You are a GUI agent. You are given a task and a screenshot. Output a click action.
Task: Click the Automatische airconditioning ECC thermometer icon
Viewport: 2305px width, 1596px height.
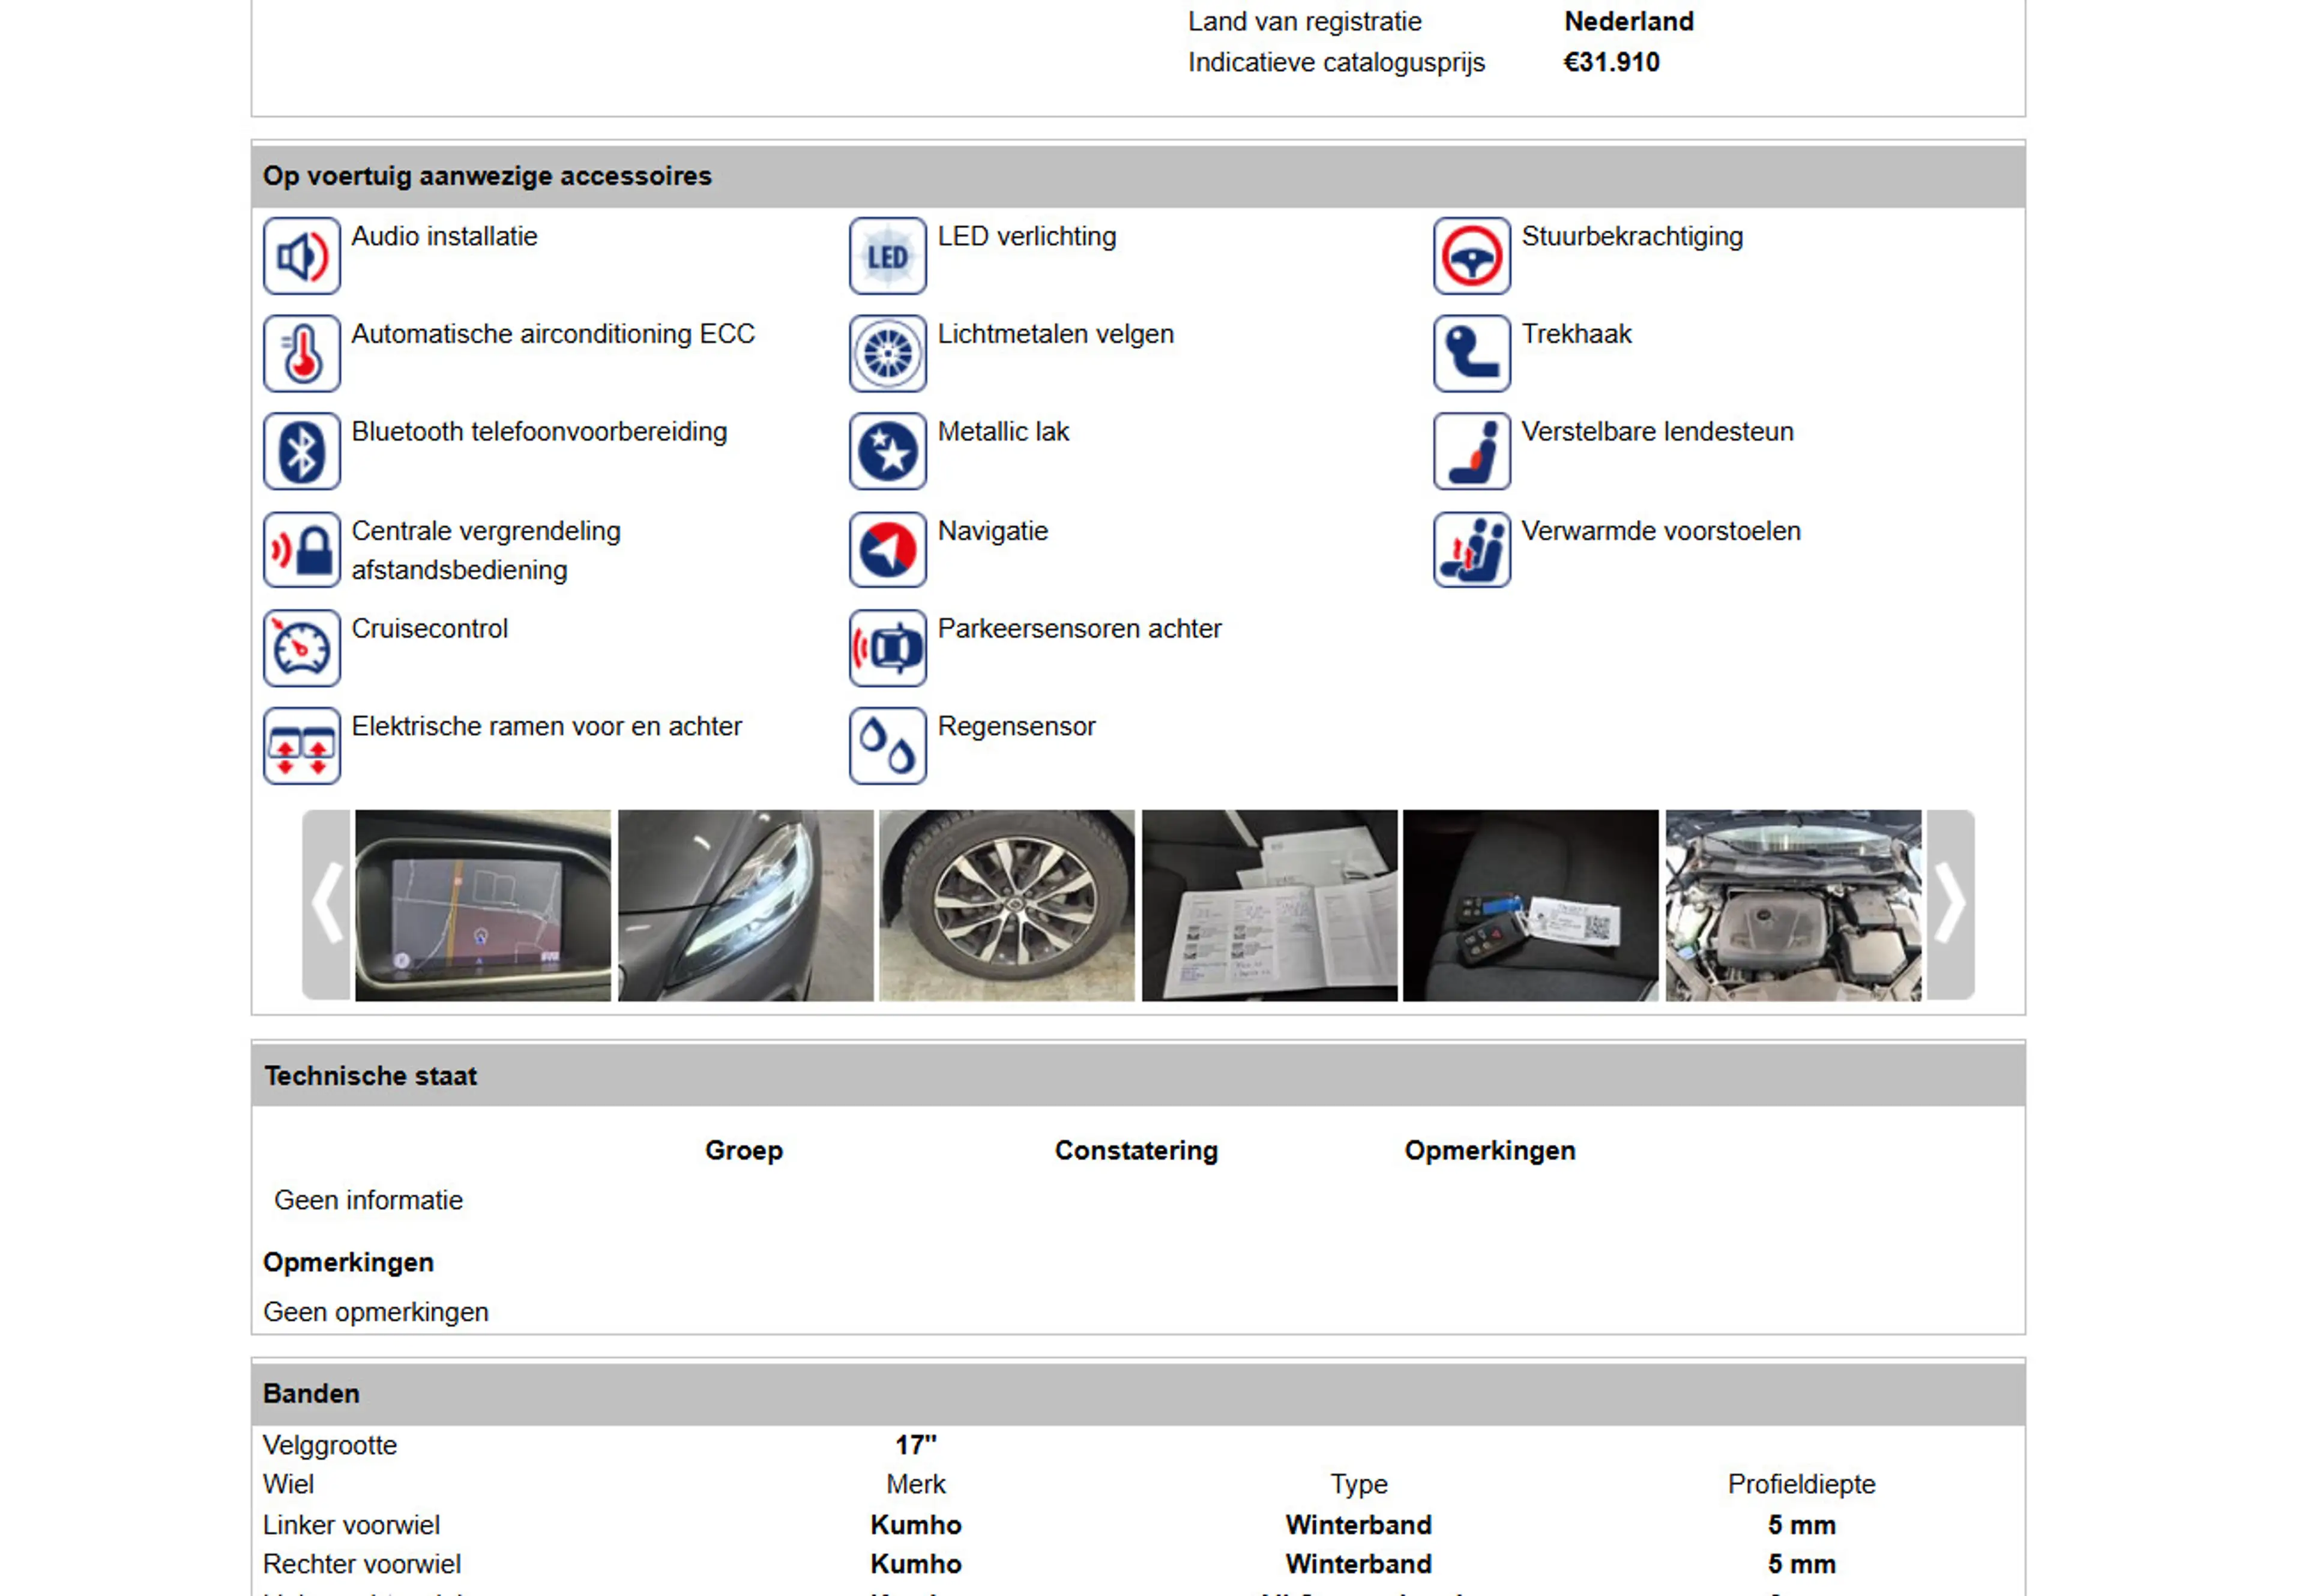[301, 354]
